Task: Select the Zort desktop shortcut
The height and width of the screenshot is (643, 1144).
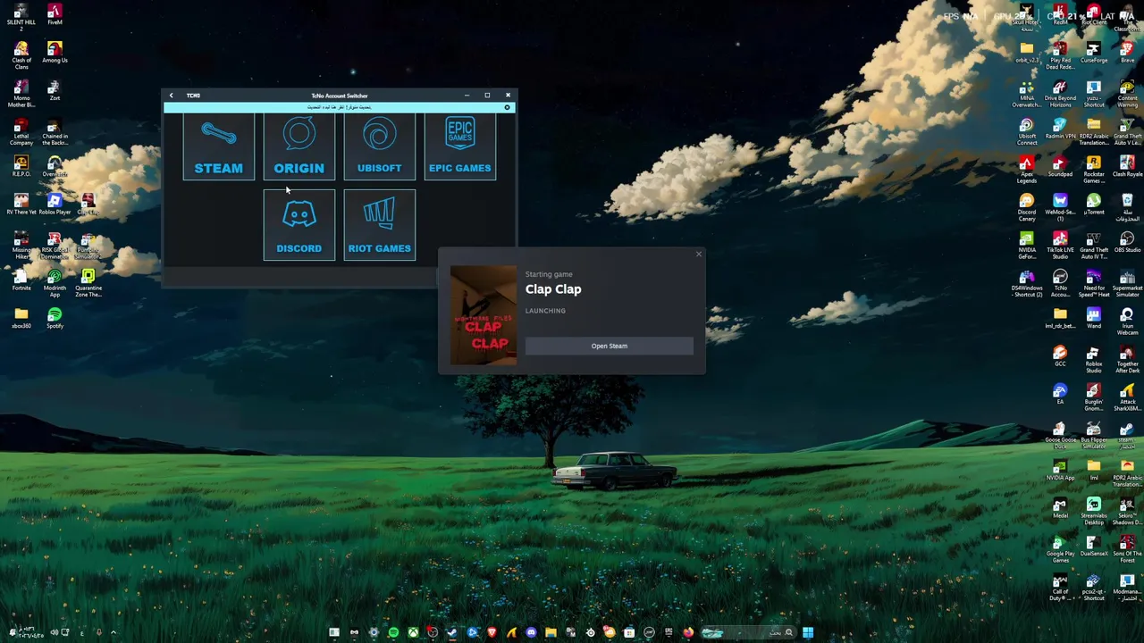Action: tap(55, 90)
